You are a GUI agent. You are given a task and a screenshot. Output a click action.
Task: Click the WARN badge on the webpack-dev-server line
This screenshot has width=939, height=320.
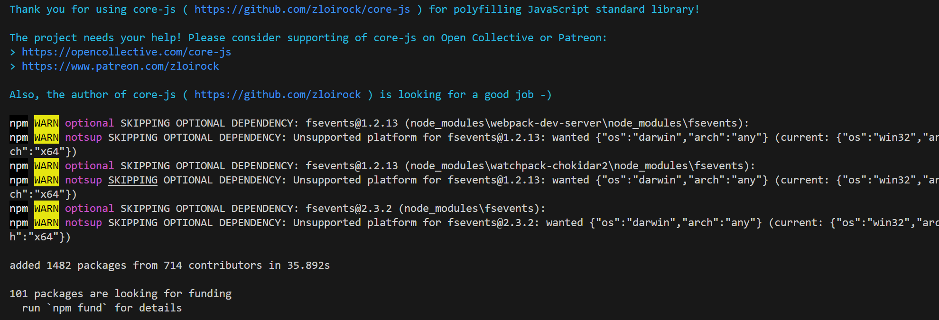[x=46, y=123]
